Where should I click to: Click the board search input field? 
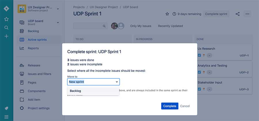(88, 26)
